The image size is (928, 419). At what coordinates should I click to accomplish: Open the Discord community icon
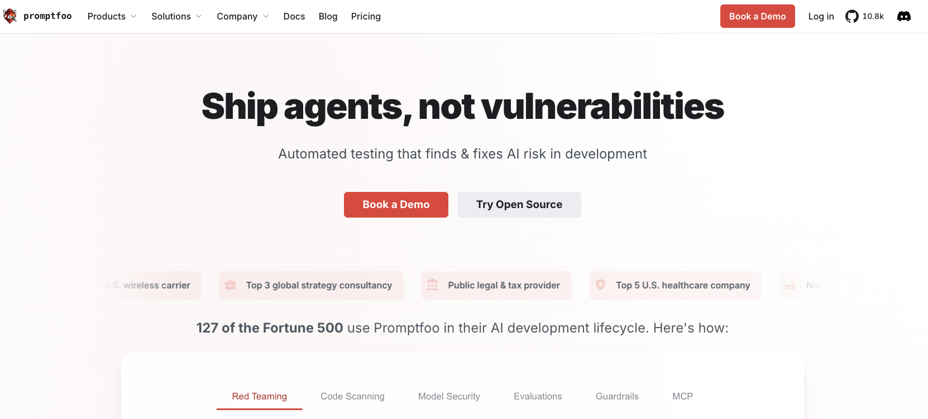(x=903, y=17)
